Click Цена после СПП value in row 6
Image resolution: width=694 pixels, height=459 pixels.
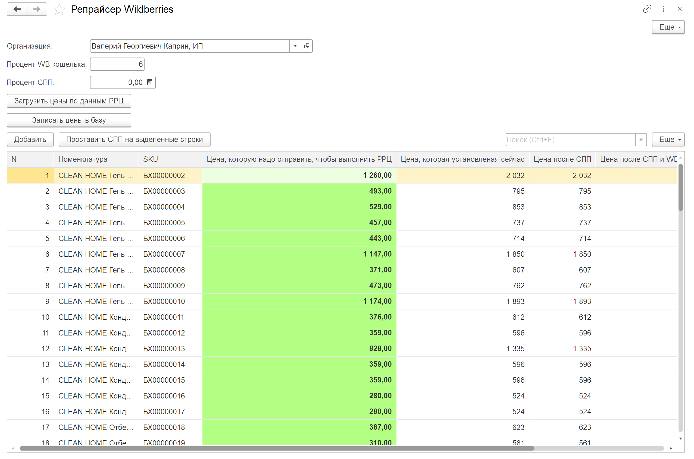562,254
